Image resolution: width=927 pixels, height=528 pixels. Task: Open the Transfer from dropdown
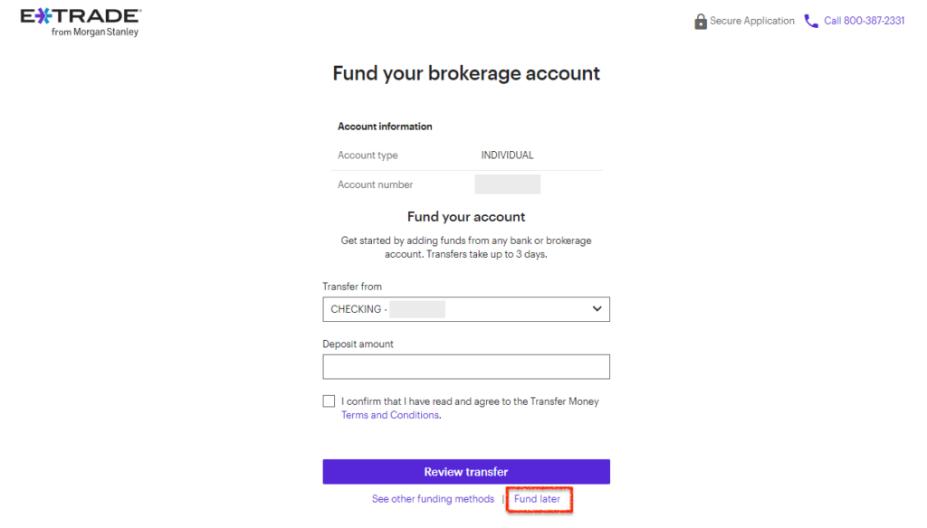466,309
